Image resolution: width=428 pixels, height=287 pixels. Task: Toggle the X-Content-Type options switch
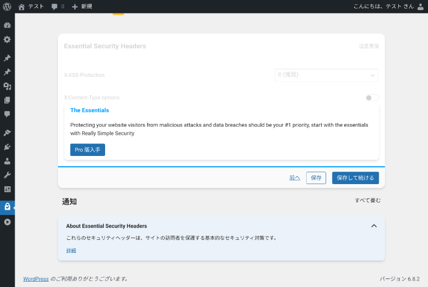(372, 98)
